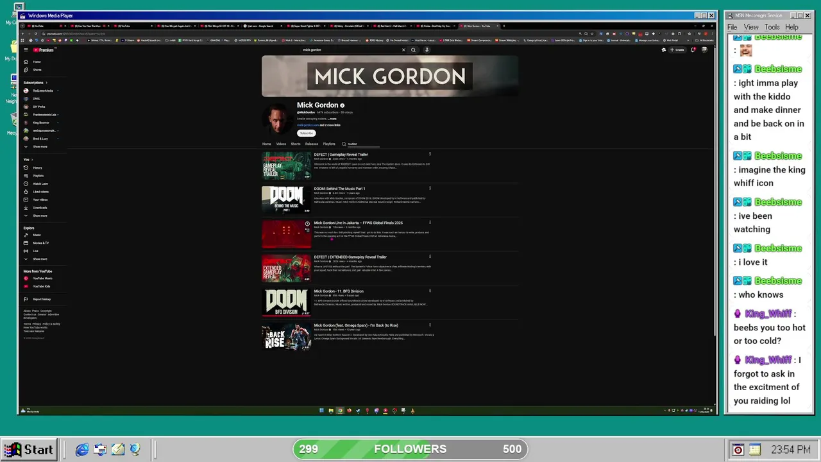The image size is (821, 462).
Task: Open the Windows Start menu
Action: 28,449
